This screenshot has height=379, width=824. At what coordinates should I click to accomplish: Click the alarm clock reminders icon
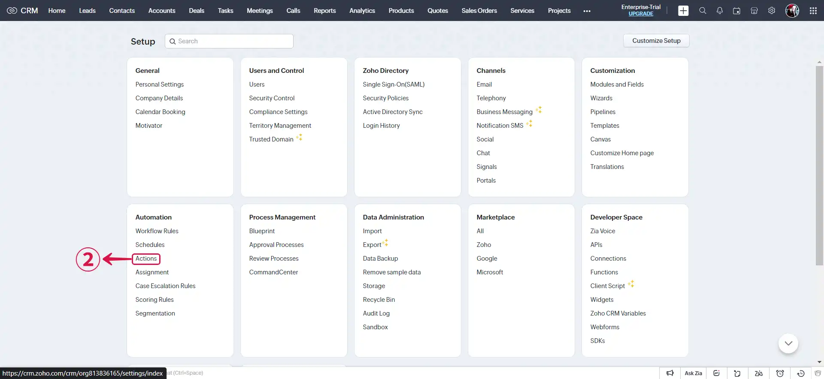coord(780,373)
